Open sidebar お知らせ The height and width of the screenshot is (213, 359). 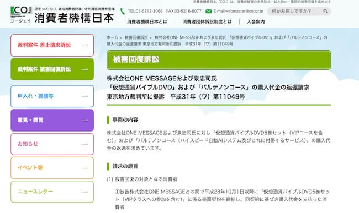click(52, 144)
